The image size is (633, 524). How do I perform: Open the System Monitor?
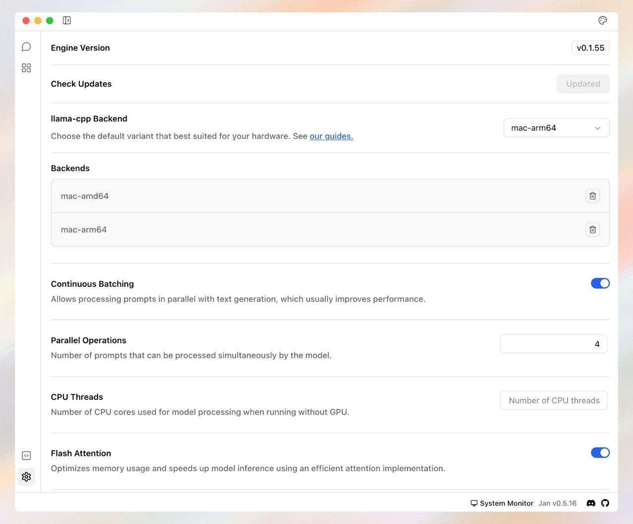(x=502, y=503)
